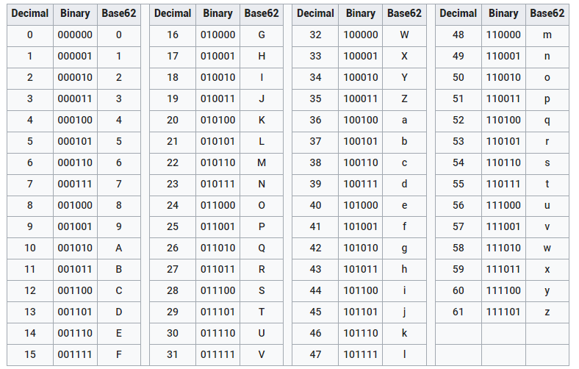Click the binary cell 011011
The width and height of the screenshot is (579, 369).
pos(218,270)
